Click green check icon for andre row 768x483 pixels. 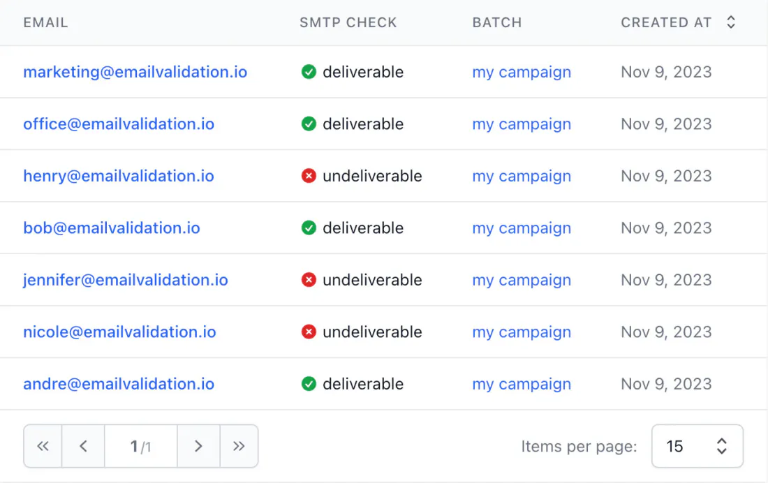pos(309,384)
